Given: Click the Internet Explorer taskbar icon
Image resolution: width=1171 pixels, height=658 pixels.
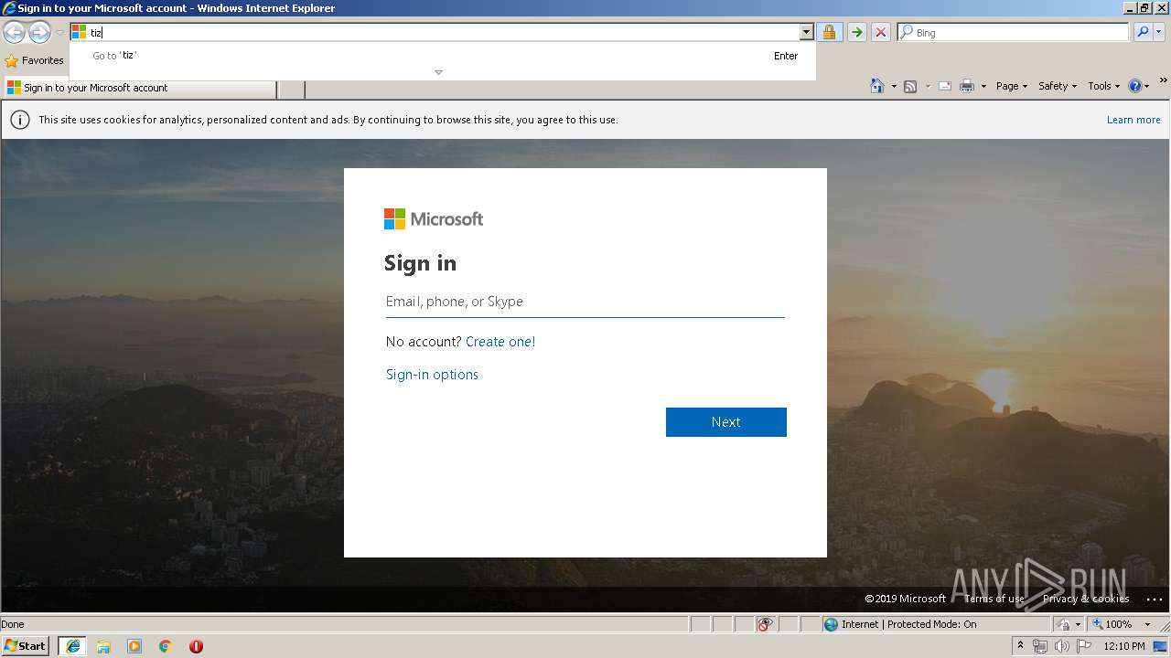Looking at the screenshot, I should point(73,646).
